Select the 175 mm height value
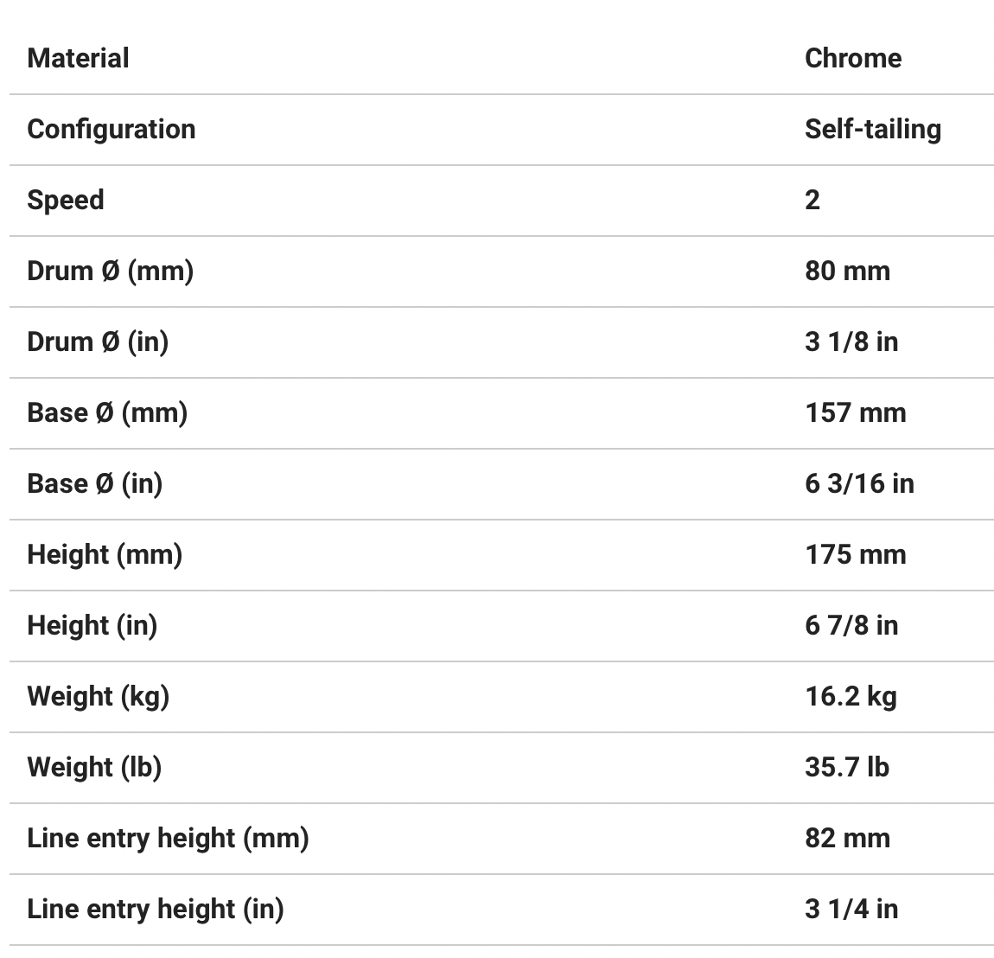This screenshot has height=958, width=994. [855, 554]
